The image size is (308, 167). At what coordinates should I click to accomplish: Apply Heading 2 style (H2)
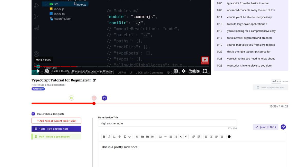(142, 137)
